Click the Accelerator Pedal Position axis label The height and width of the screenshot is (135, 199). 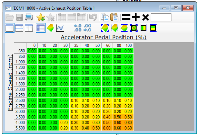point(103,38)
